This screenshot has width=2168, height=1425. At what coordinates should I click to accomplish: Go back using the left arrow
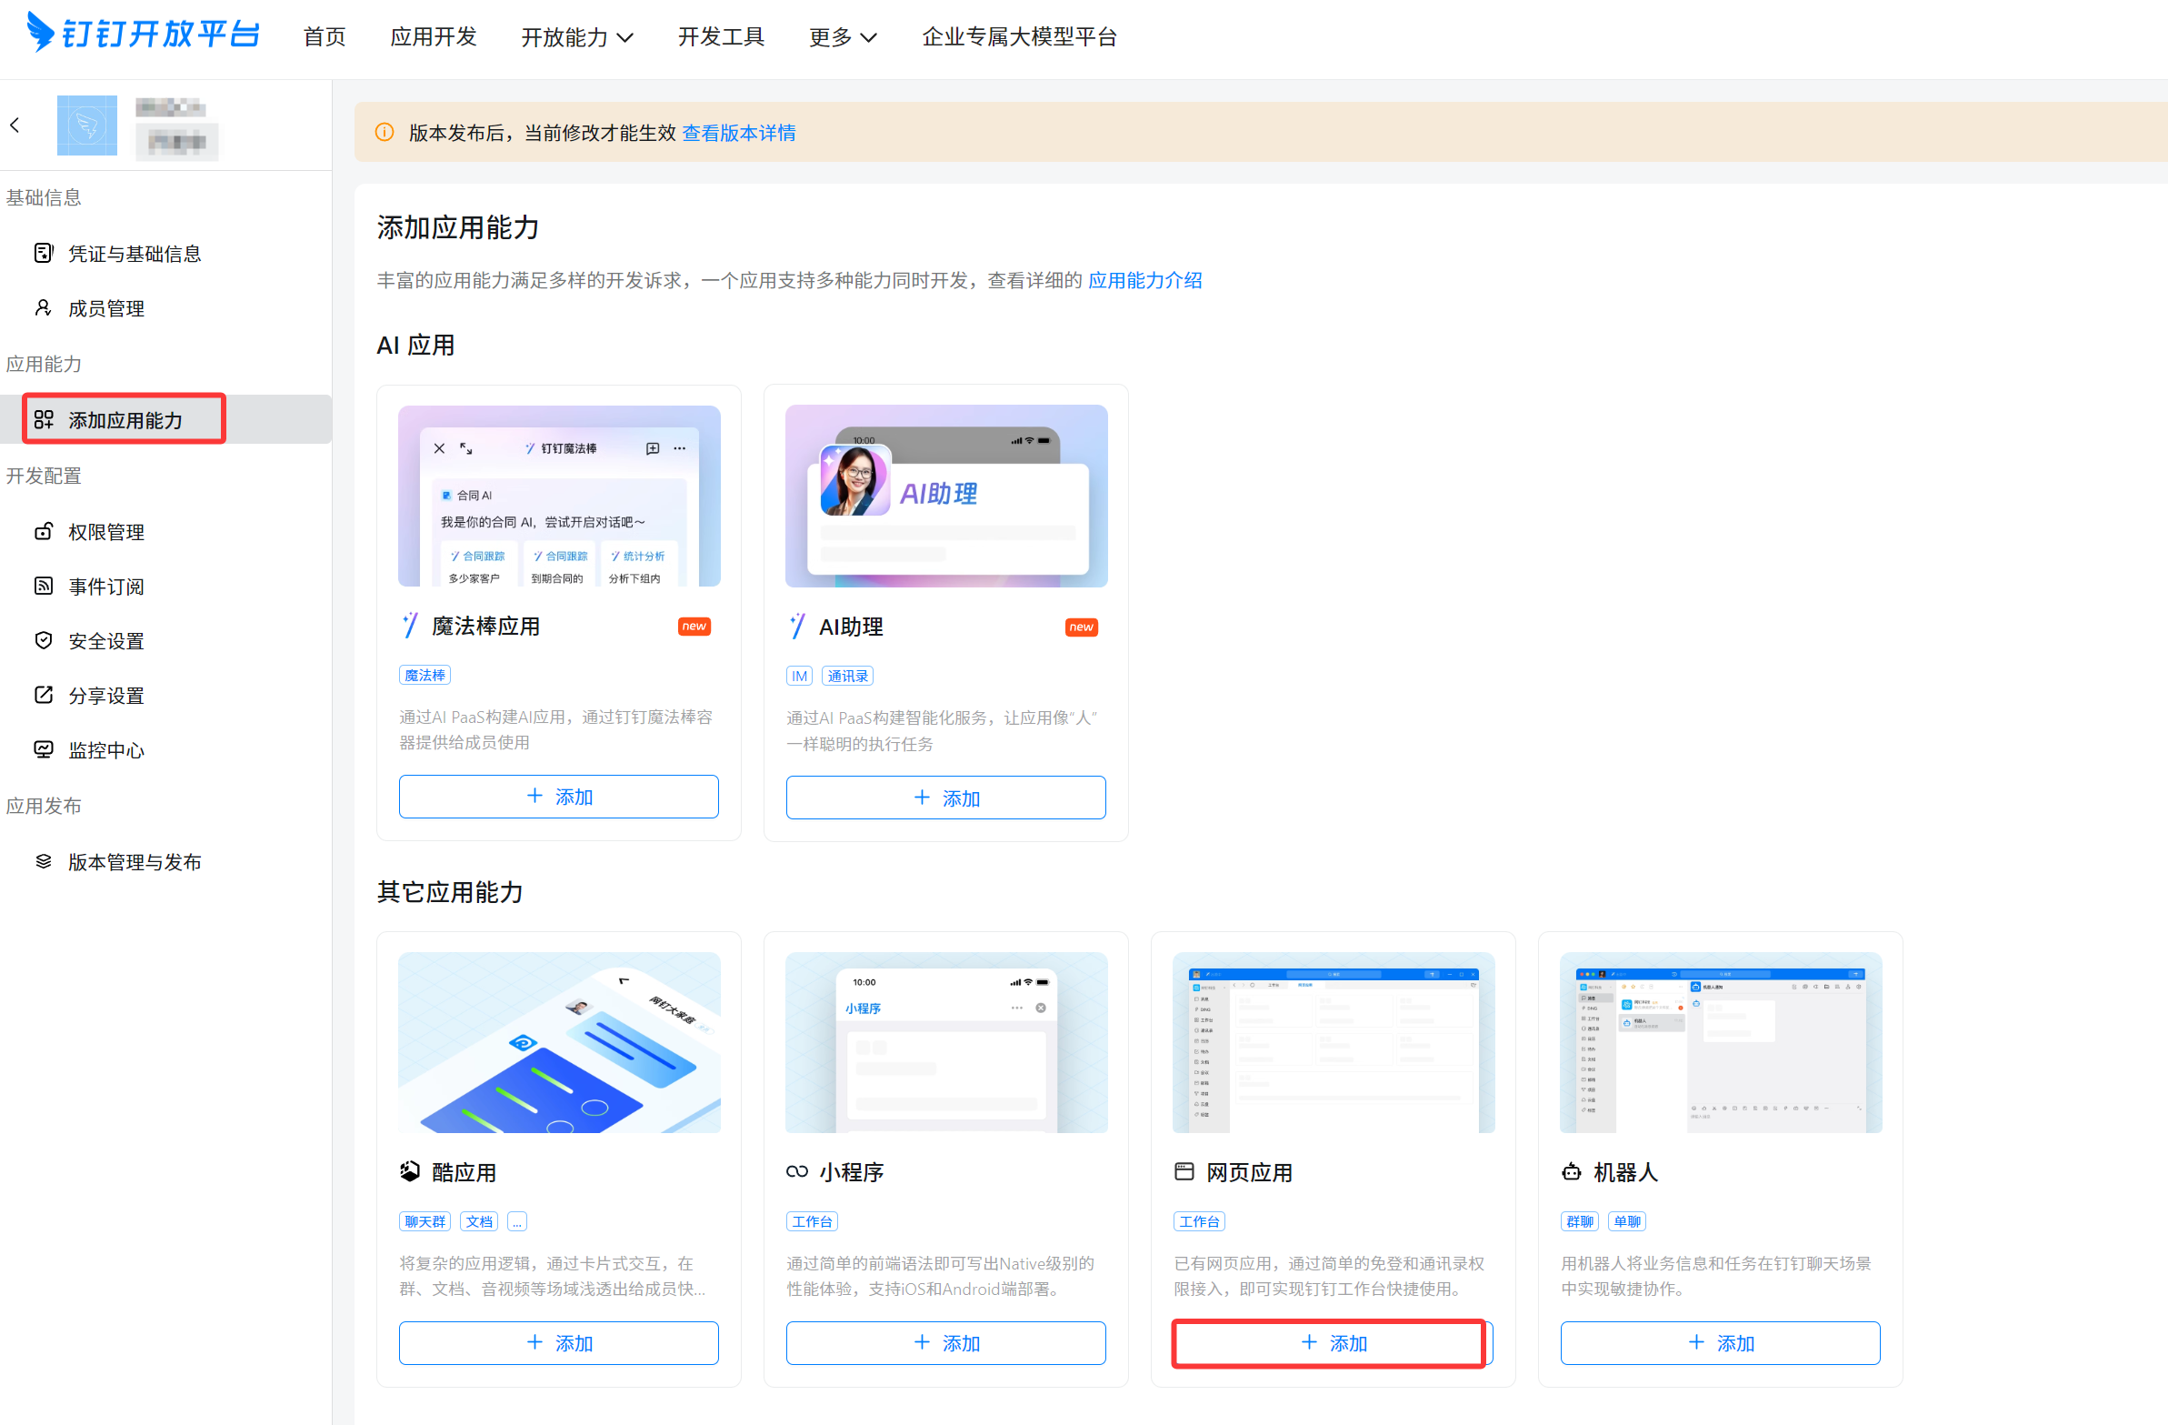pyautogui.click(x=15, y=125)
